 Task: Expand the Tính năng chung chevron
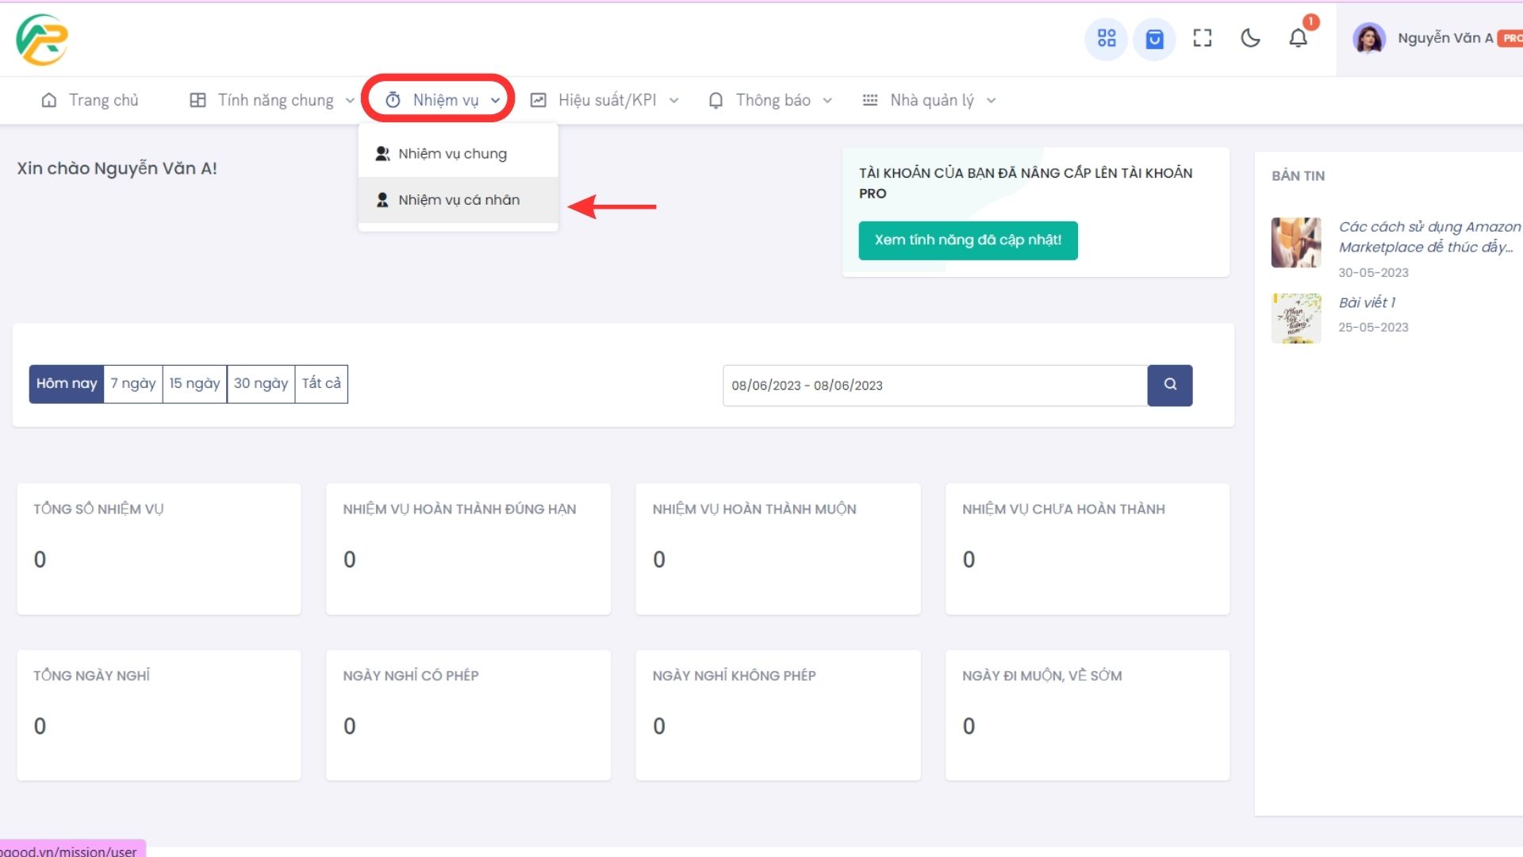tap(350, 101)
